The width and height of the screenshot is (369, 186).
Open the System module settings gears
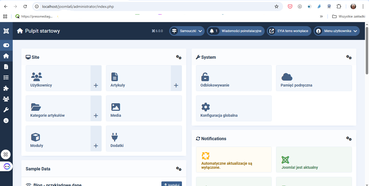(349, 57)
